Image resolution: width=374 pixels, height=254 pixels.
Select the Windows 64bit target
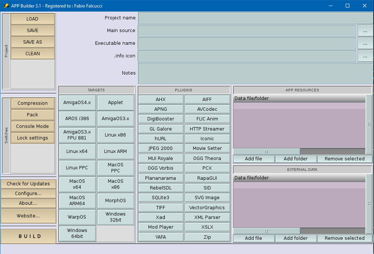tap(77, 233)
